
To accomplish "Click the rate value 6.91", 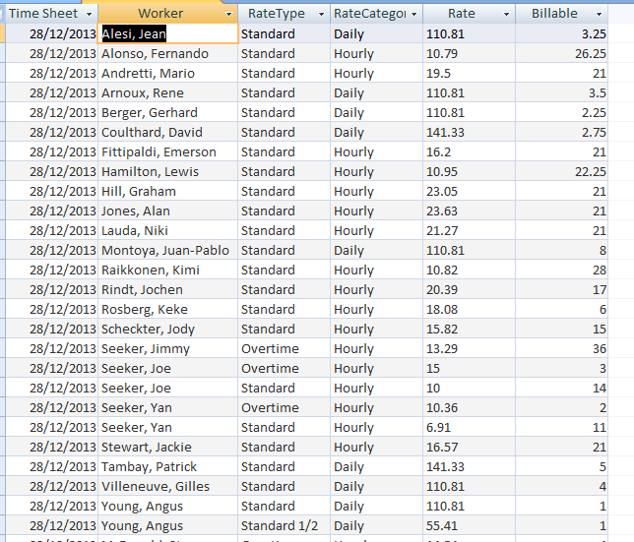I will 469,427.
